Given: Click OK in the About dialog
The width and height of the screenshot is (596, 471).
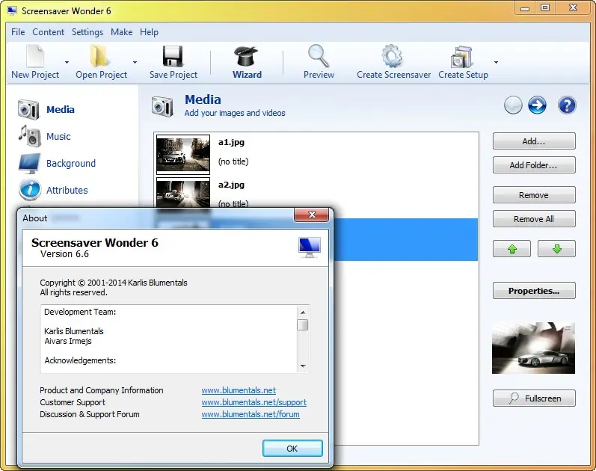Looking at the screenshot, I should point(292,449).
